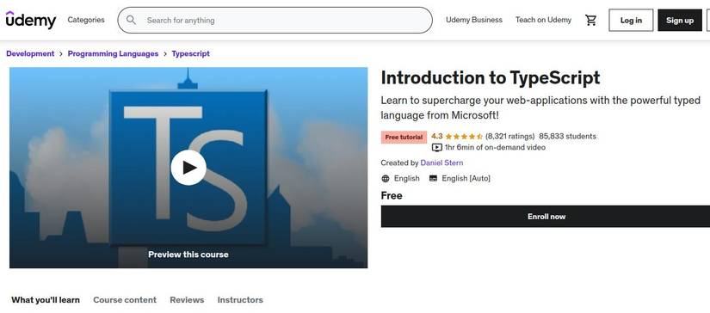
Task: Click the 'Free' price label
Action: point(392,196)
